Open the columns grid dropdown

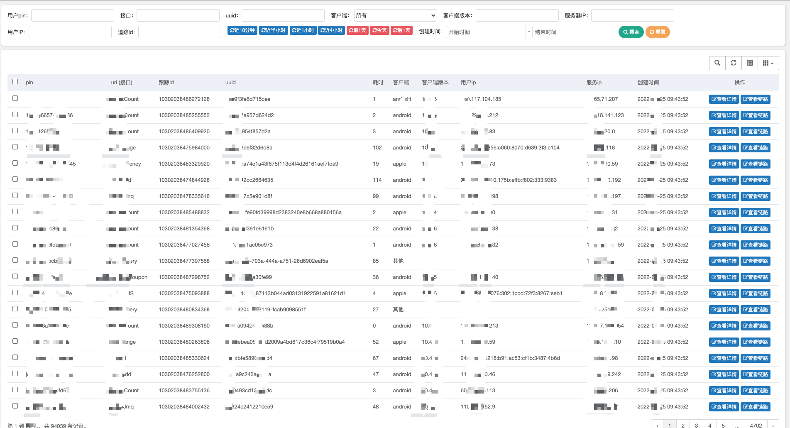click(768, 63)
